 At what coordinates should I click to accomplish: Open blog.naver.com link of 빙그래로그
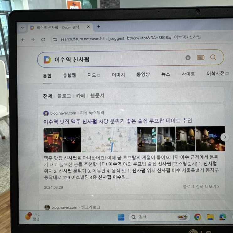(64, 207)
